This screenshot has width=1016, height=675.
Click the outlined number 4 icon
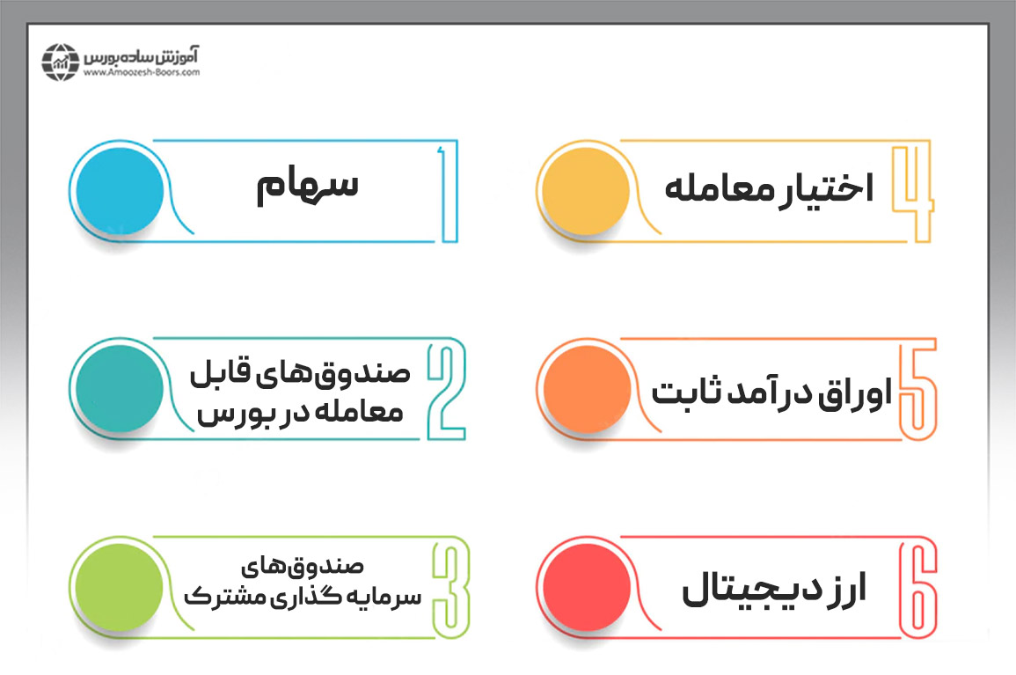click(x=911, y=190)
